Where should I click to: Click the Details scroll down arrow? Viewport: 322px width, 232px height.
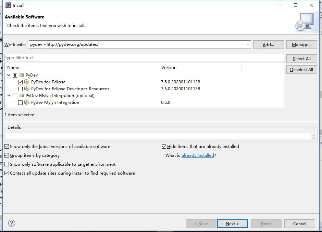(313, 138)
